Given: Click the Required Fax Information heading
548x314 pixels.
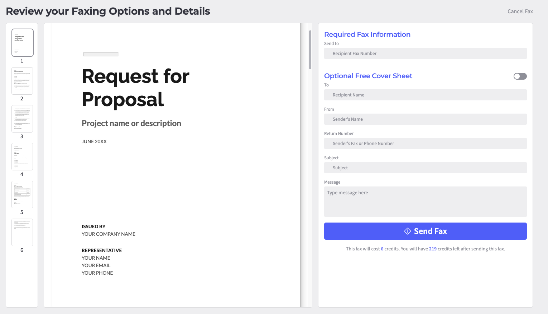Looking at the screenshot, I should click(367, 34).
